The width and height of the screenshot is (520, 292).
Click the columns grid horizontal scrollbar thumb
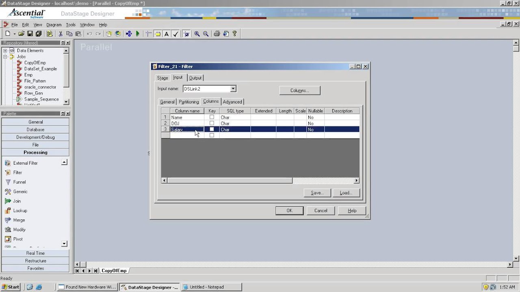[x=230, y=180]
